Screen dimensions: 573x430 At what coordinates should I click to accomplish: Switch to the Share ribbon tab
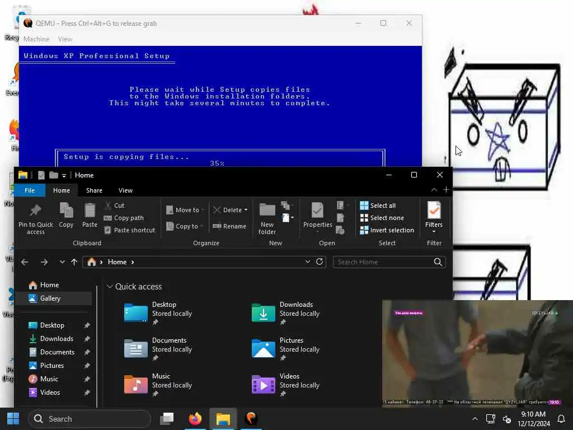point(94,190)
